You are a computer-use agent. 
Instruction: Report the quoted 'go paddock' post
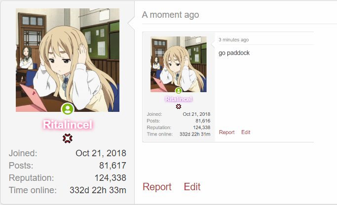coord(227,132)
